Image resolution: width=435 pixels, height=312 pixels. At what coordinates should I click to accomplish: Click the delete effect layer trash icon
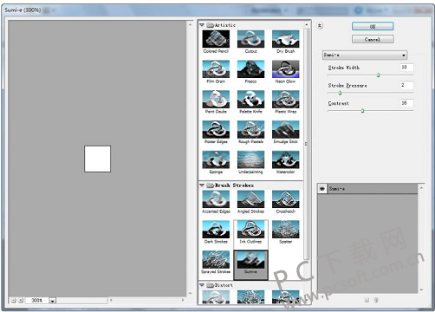[376, 300]
